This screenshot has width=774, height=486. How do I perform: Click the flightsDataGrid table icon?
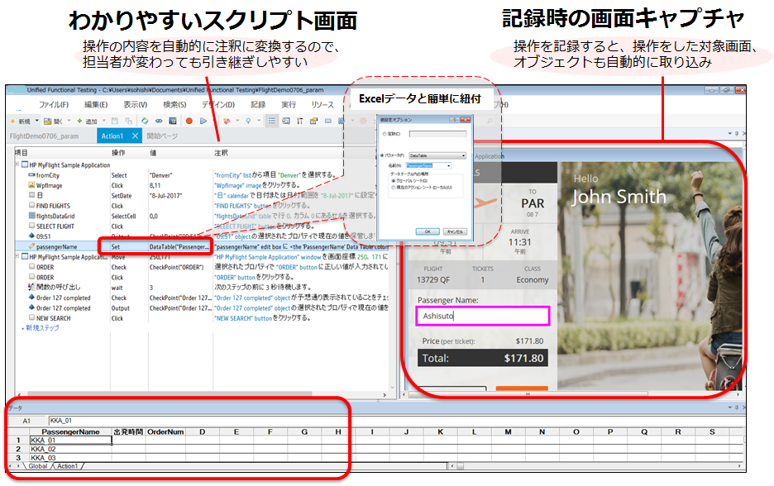click(x=31, y=216)
